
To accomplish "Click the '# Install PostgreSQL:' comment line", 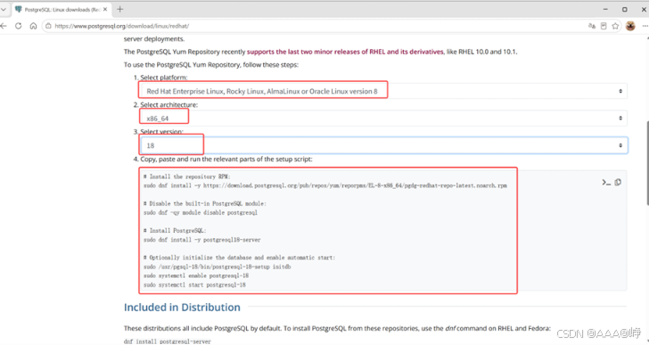I will pos(175,231).
